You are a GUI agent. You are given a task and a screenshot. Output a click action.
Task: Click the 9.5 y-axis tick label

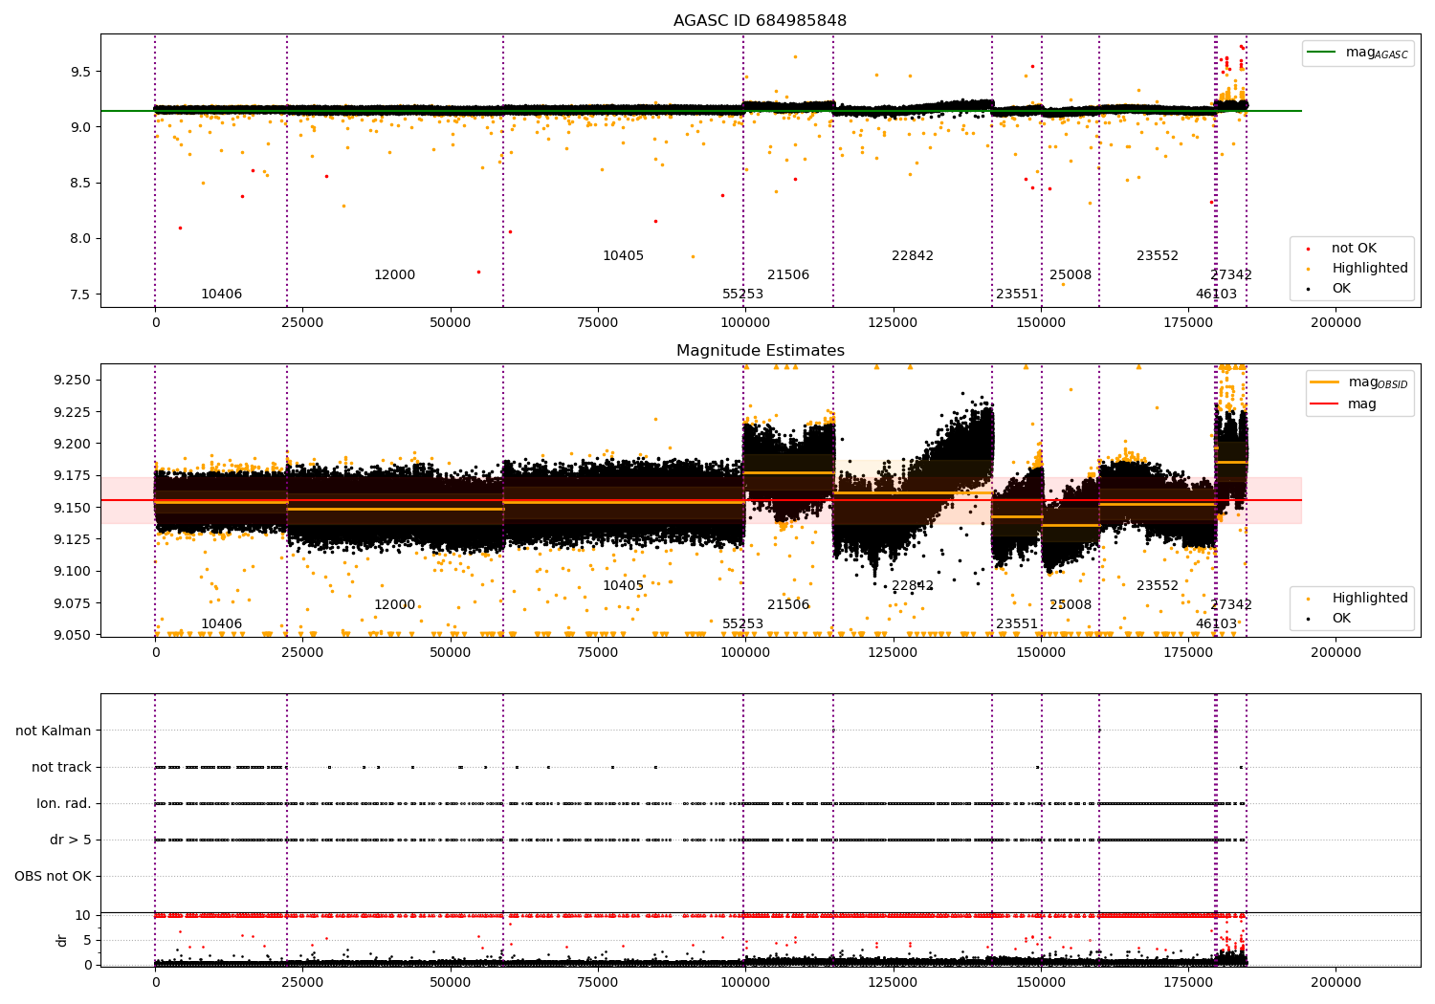pos(79,72)
